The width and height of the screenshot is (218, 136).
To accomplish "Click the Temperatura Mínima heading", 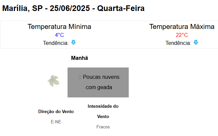I will [x=59, y=27].
